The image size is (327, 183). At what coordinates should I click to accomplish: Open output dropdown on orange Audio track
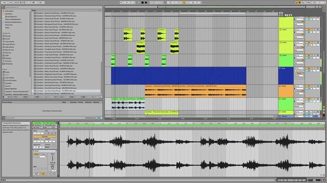[299, 94]
